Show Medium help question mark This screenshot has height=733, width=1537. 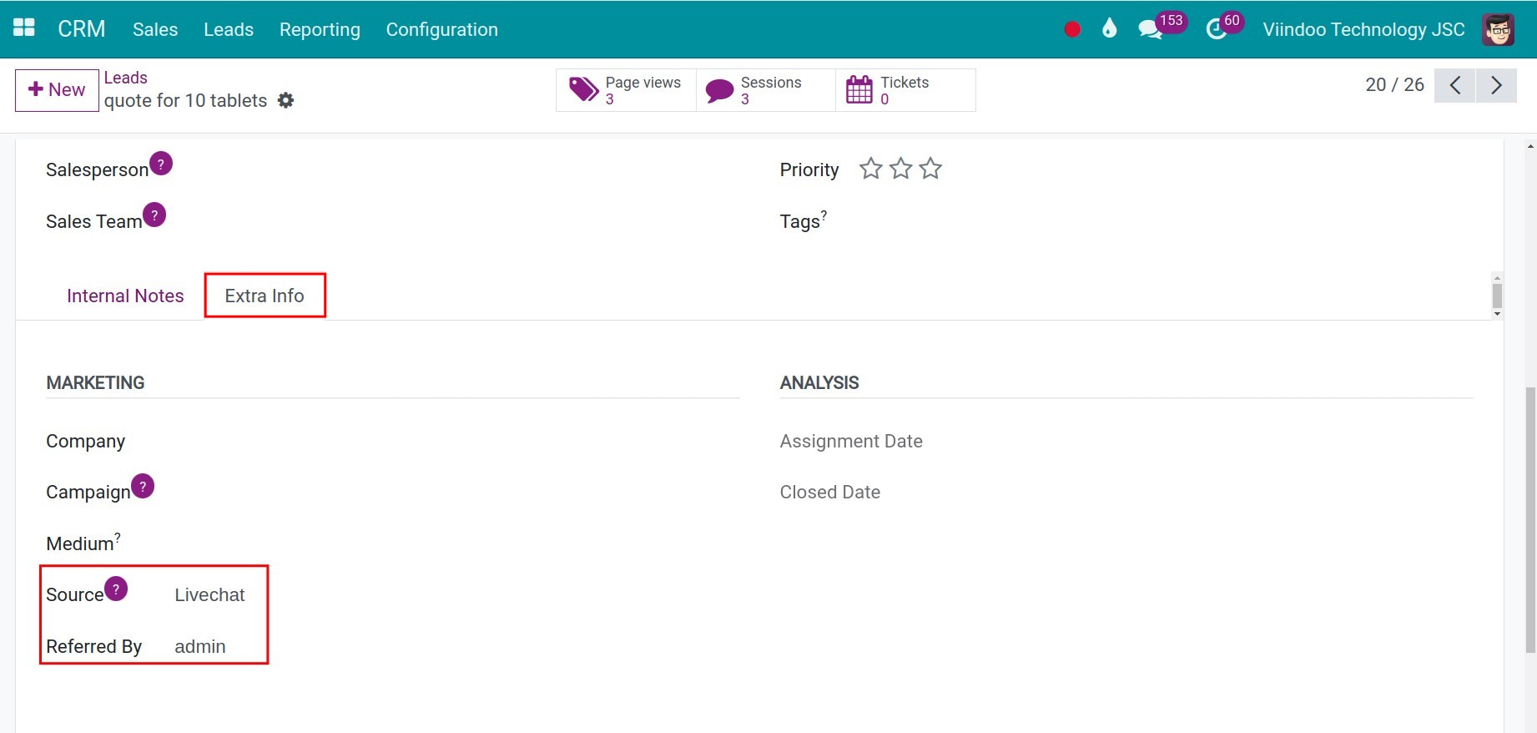pyautogui.click(x=118, y=538)
